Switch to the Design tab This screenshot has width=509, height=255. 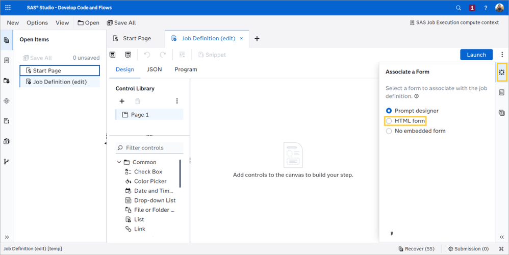[x=124, y=69]
